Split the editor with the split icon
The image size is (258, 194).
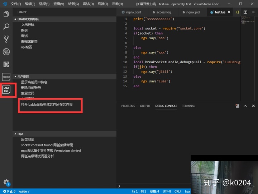(x=245, y=12)
